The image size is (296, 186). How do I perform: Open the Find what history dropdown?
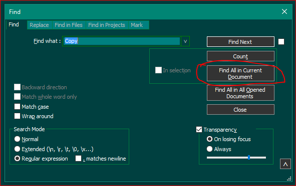(x=185, y=41)
